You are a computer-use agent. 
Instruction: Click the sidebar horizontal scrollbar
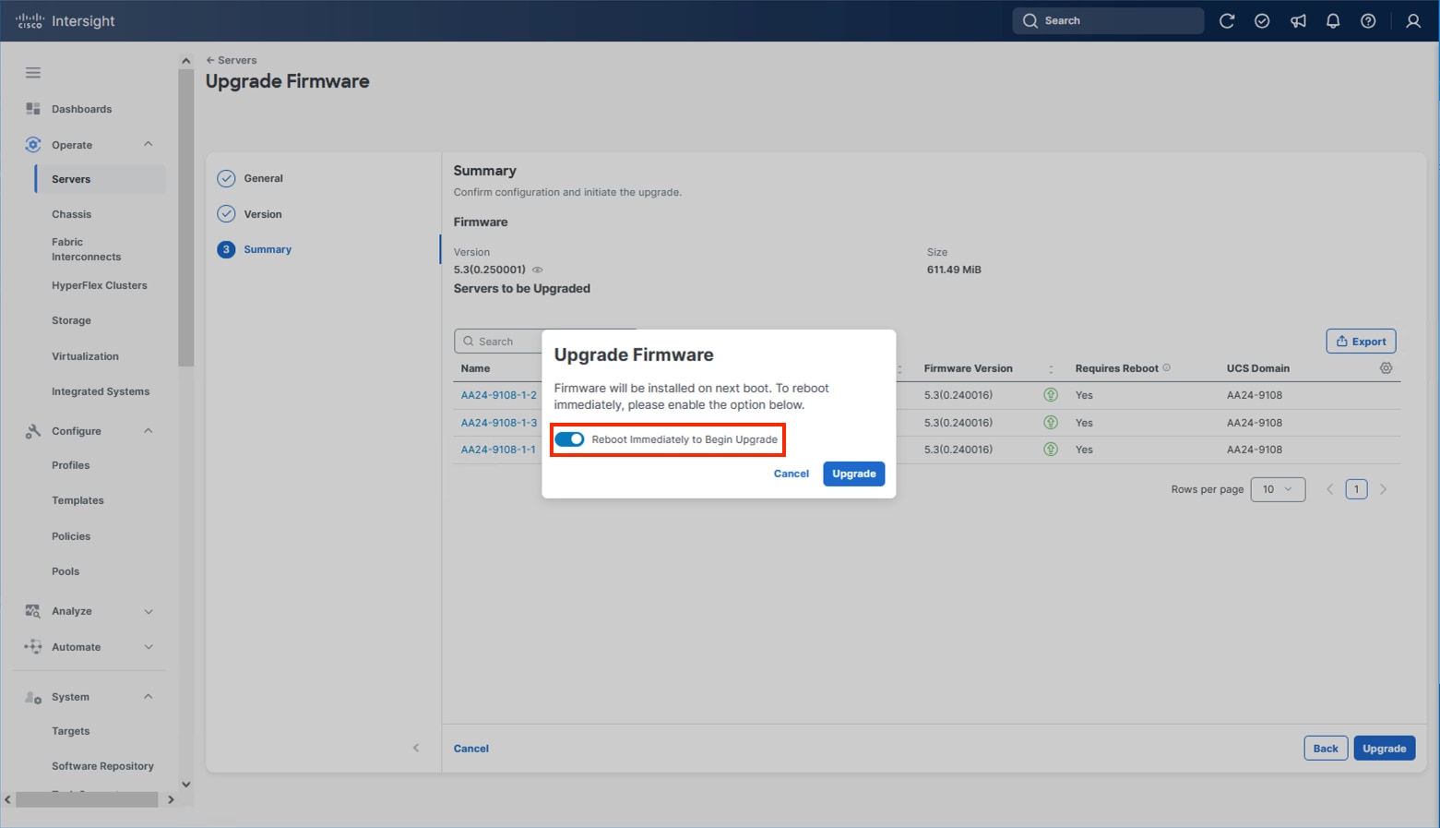pyautogui.click(x=87, y=799)
